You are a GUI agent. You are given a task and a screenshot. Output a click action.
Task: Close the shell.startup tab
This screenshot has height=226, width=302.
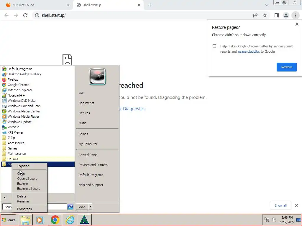(139, 5)
